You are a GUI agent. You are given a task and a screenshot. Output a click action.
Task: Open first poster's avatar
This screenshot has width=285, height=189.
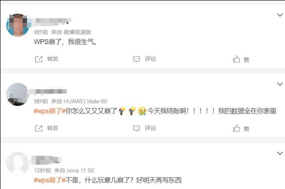18,25
